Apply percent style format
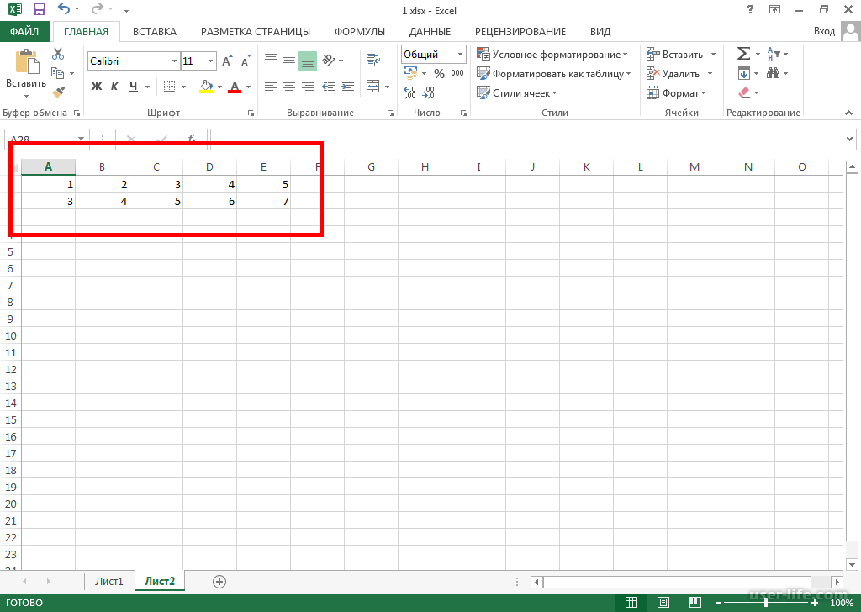Image resolution: width=861 pixels, height=612 pixels. click(439, 73)
